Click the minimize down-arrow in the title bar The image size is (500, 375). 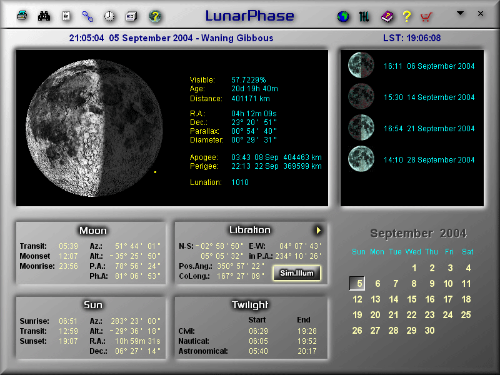[461, 13]
